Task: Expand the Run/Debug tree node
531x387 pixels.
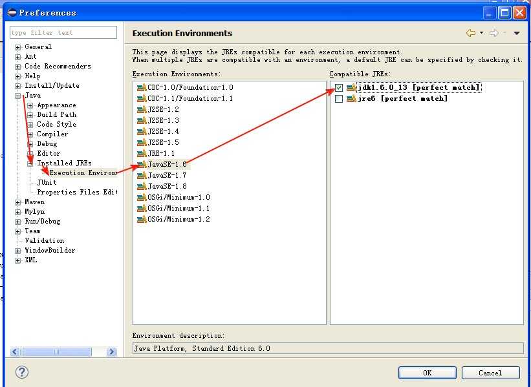Action: pyautogui.click(x=18, y=222)
